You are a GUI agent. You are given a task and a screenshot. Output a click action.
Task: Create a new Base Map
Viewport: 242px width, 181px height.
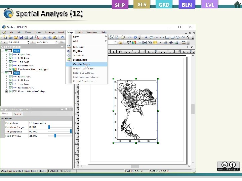pos(129,43)
